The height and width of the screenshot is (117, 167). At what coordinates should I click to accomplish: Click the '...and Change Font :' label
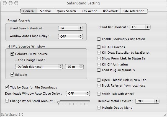[30, 60]
